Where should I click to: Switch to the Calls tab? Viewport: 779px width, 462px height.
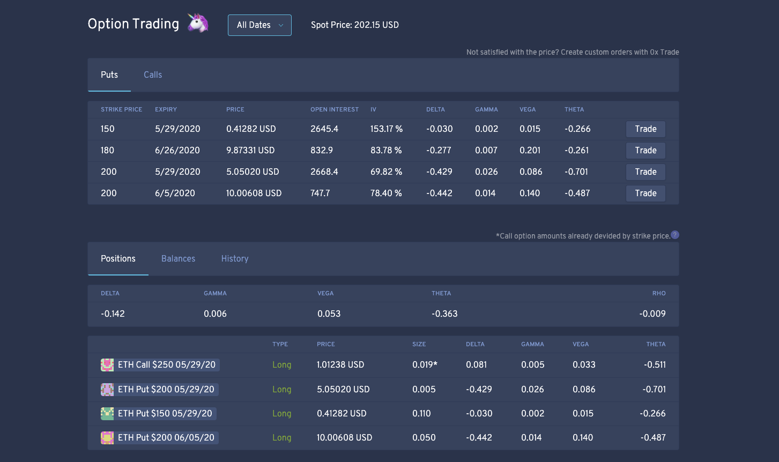click(x=153, y=75)
